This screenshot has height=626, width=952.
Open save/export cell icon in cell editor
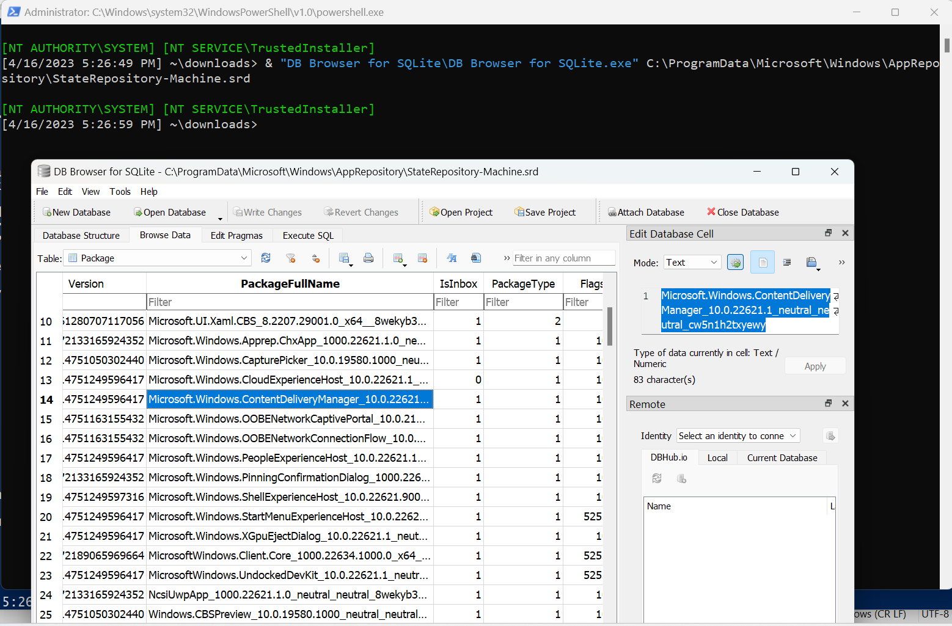[812, 263]
